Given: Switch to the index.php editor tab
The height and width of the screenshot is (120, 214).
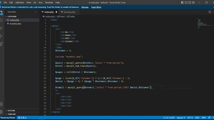Looking at the screenshot, I should [x=49, y=12].
